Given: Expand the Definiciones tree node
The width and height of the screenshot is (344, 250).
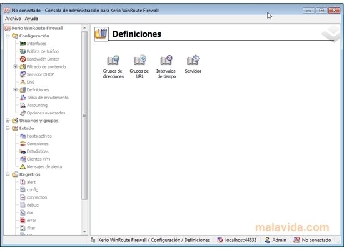Looking at the screenshot, I should (16, 89).
